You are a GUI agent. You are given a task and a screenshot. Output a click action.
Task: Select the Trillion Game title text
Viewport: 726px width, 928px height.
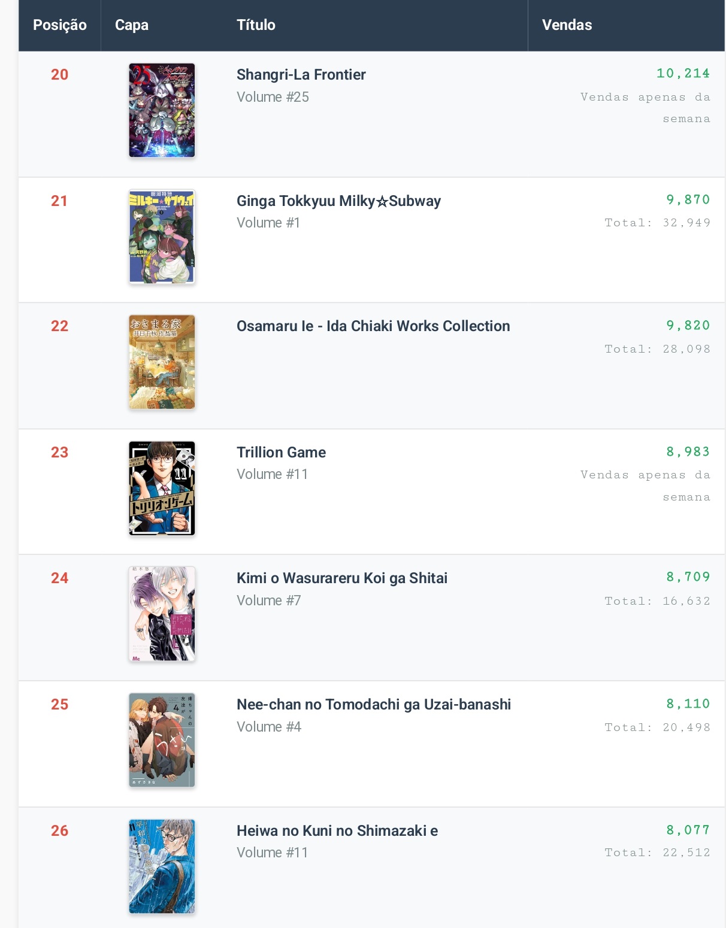281,453
